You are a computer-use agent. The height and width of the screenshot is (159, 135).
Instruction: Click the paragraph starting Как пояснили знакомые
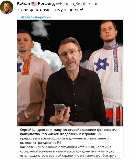click(x=67, y=151)
